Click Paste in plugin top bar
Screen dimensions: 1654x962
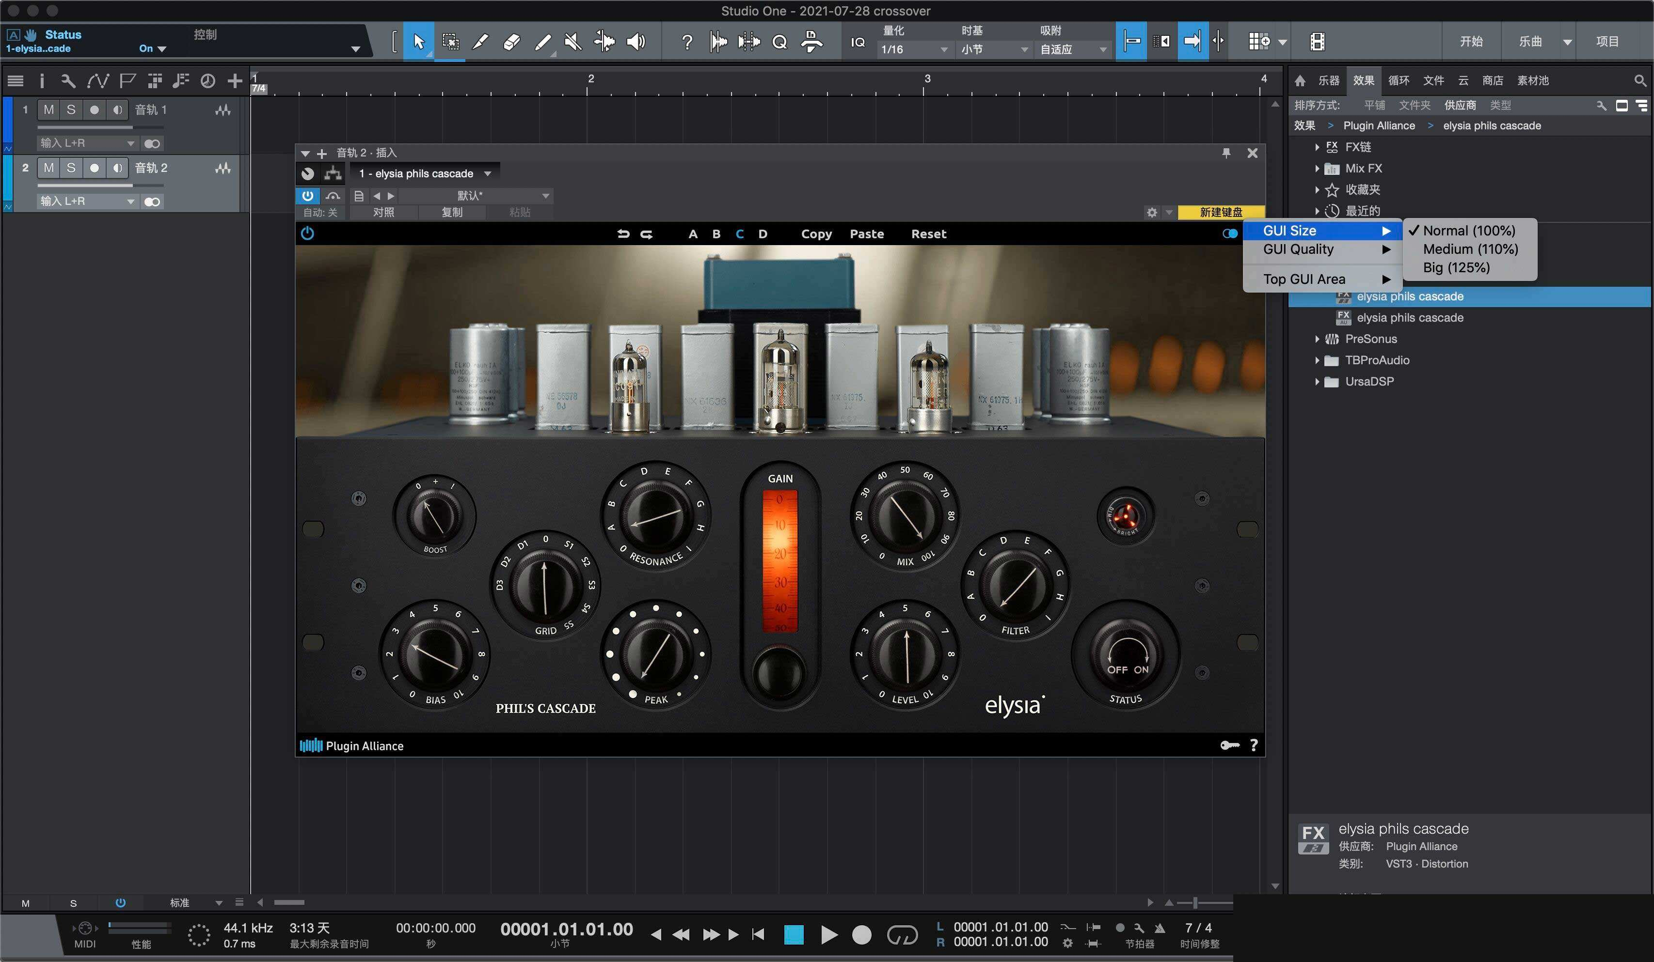click(x=866, y=234)
